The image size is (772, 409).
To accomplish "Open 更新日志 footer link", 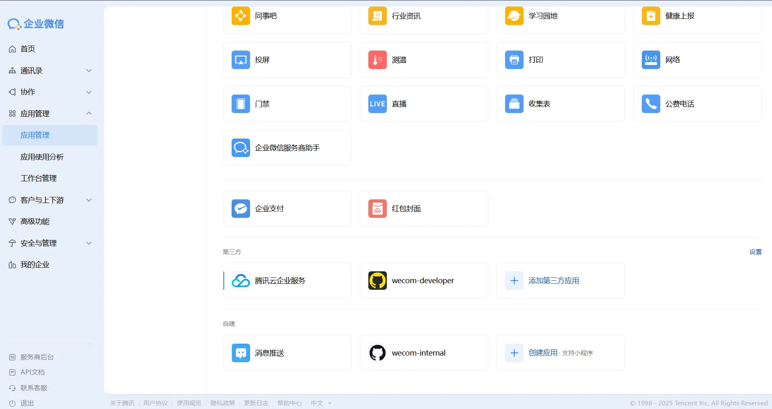I will pyautogui.click(x=256, y=403).
